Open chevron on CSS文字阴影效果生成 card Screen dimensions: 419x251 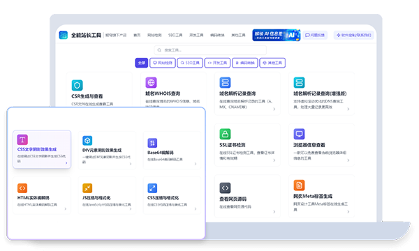click(66, 162)
